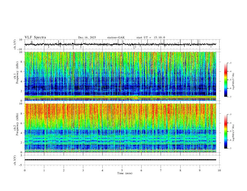
Task: Click the ch.2 PSD color scale bar
Action: [225, 131]
